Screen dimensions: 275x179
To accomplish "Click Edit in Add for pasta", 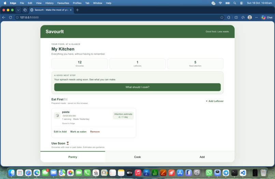I will point(60,132).
